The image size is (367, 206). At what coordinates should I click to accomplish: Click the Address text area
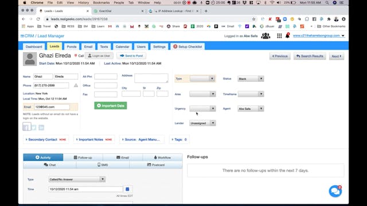(x=151, y=78)
